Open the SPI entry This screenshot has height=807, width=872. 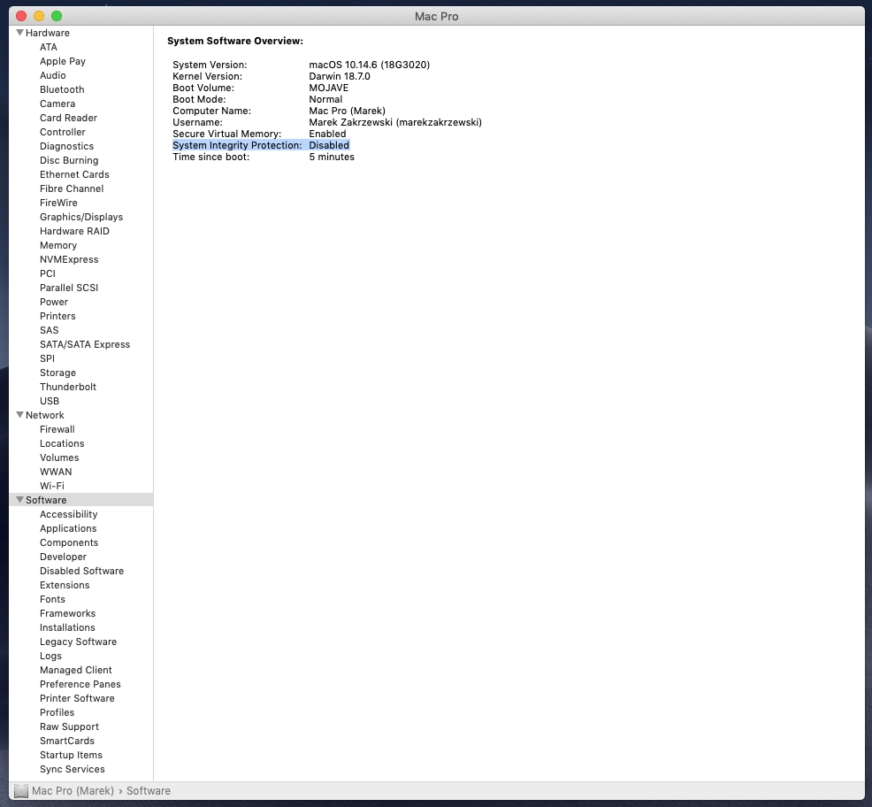coord(47,358)
